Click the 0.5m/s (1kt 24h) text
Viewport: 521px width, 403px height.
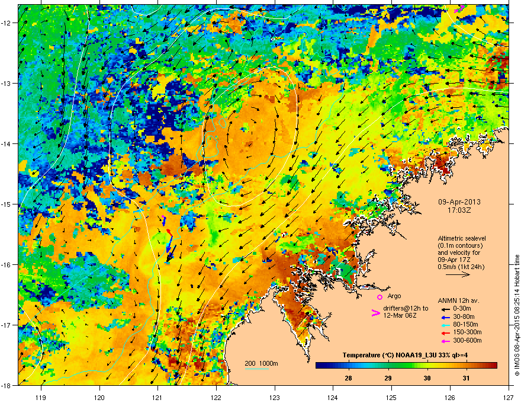click(x=461, y=267)
